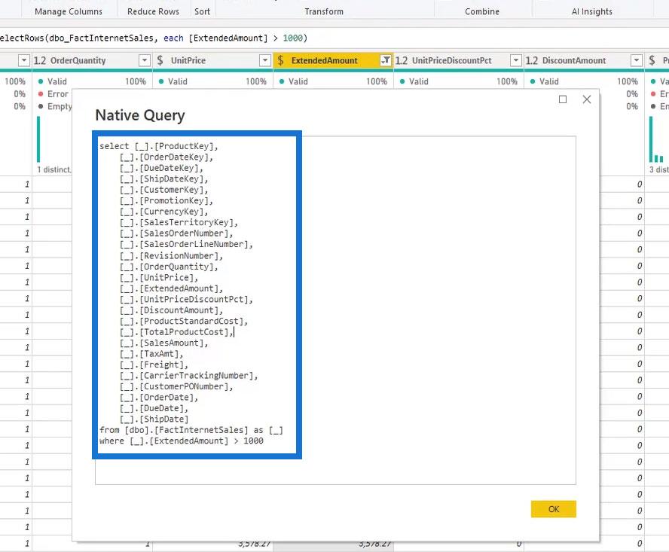Click the OK button in Native Query dialog
669x552 pixels.
click(x=554, y=509)
